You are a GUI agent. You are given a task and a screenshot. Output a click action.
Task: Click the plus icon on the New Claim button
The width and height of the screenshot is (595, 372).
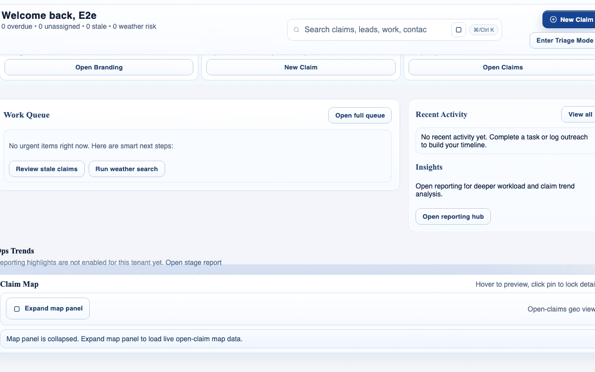coord(552,19)
